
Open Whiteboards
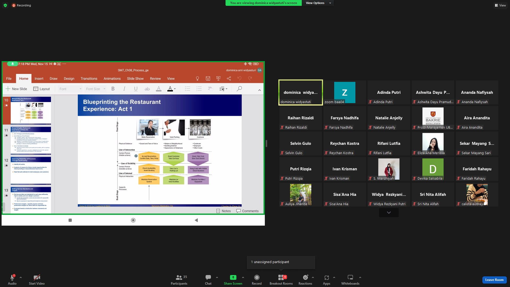point(350,280)
